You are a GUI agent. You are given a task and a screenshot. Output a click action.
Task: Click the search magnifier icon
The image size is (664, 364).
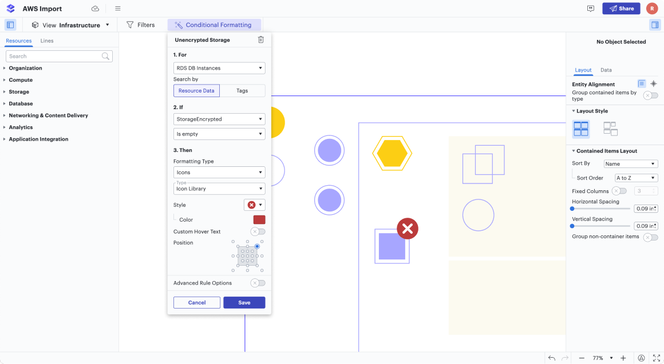tap(105, 56)
